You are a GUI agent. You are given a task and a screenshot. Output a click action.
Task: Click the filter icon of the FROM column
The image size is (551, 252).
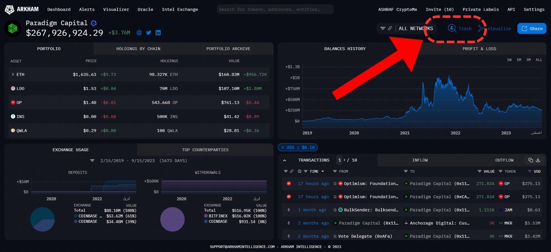point(334,171)
